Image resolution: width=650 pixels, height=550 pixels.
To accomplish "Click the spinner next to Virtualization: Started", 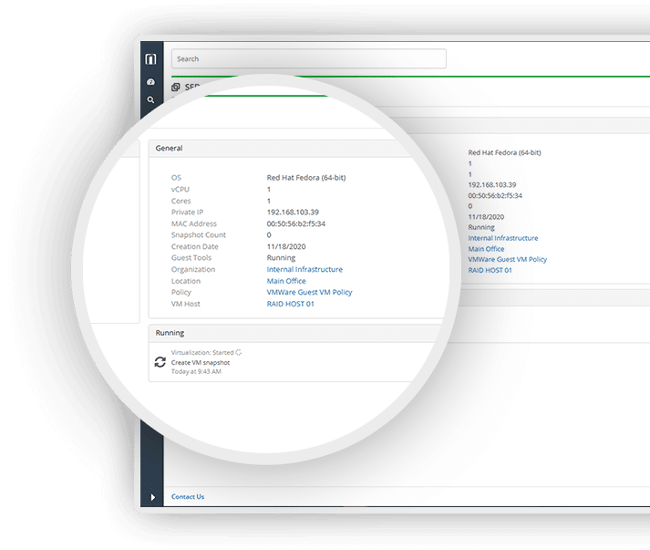I will (239, 352).
